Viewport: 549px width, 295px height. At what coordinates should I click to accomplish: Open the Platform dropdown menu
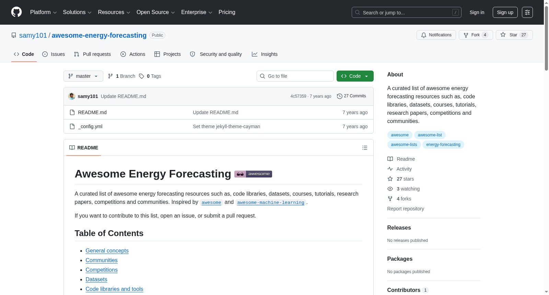(44, 12)
